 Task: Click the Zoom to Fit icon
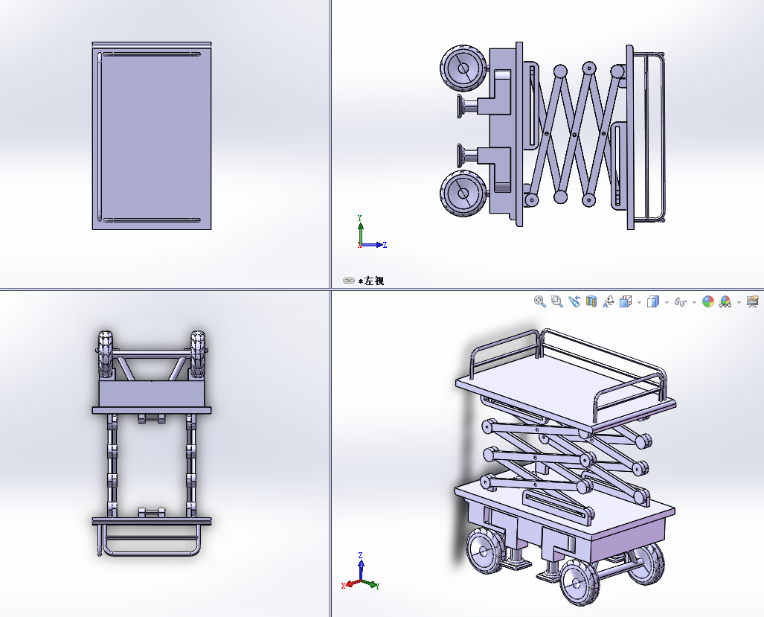539,301
